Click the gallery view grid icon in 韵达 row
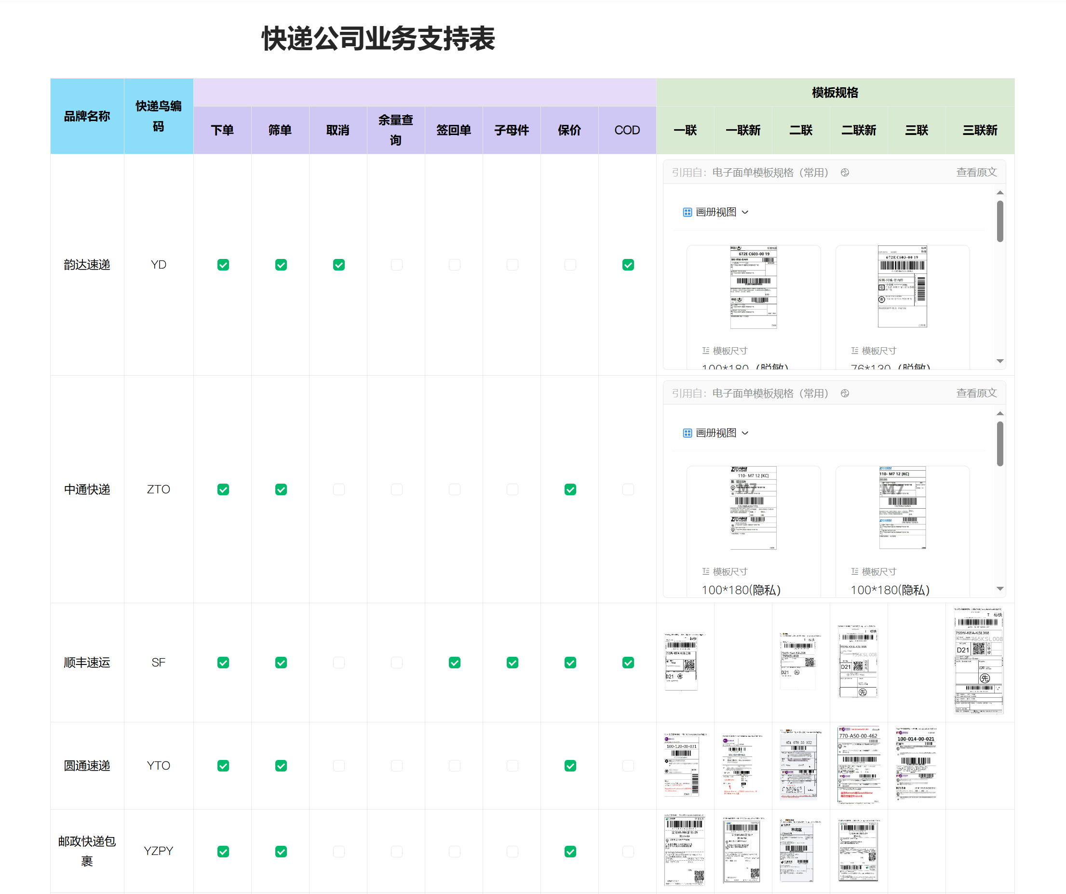The width and height of the screenshot is (1066, 894). (688, 212)
